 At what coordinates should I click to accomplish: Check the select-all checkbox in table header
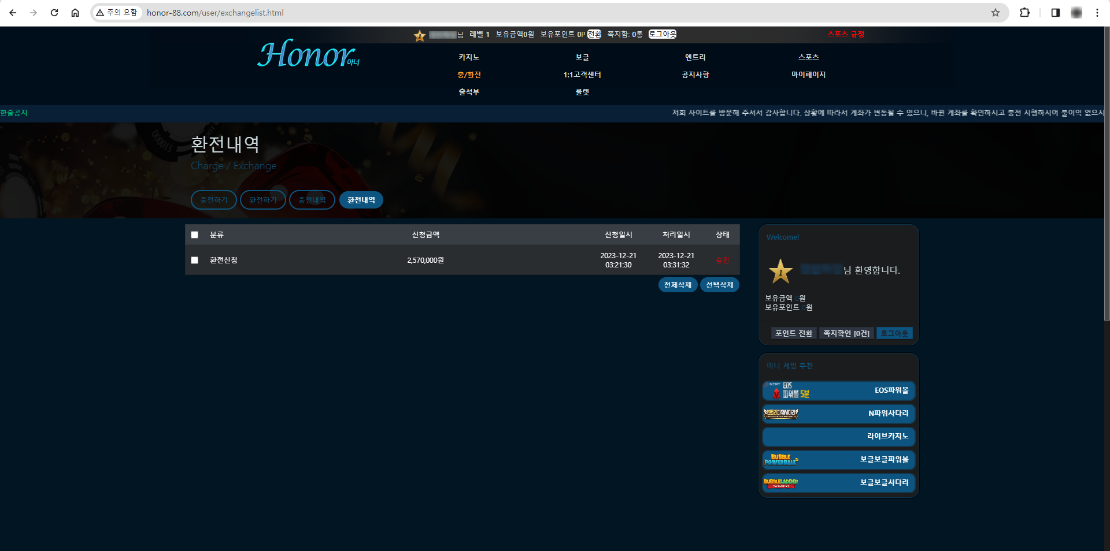[x=195, y=235]
